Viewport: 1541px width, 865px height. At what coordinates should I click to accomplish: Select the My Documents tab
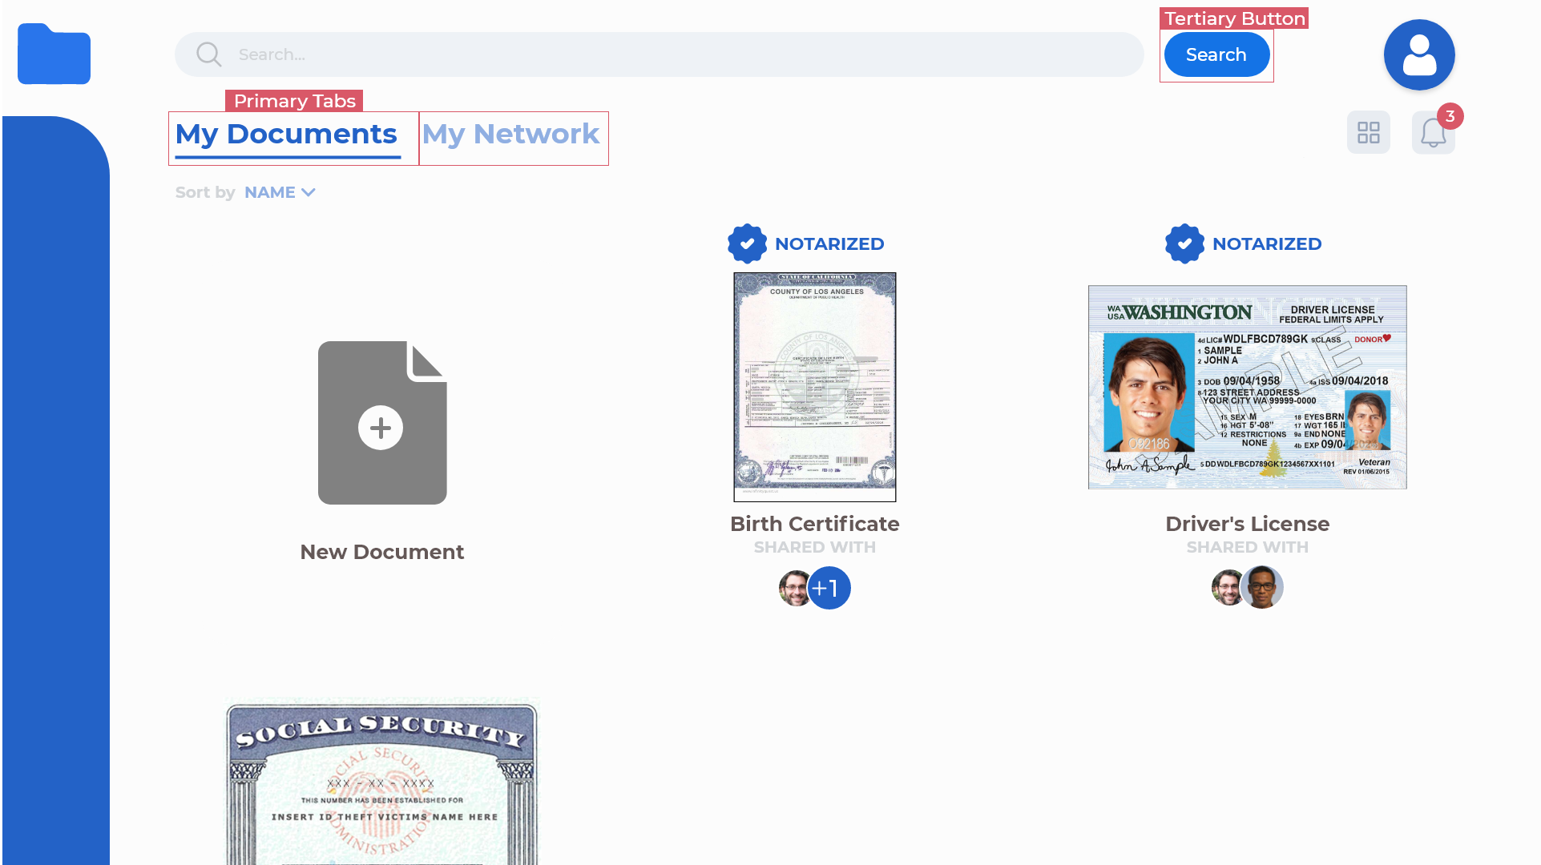286,135
